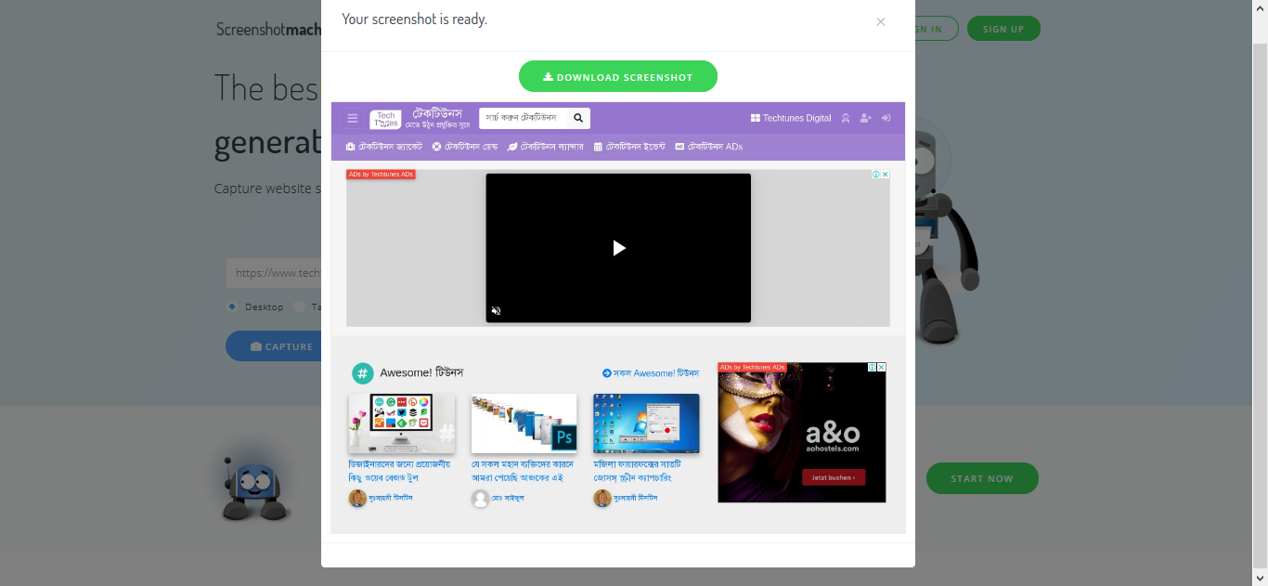Open the hamburger menu in captured Techtunes page
Viewport: 1268px width, 586px height.
tap(353, 118)
